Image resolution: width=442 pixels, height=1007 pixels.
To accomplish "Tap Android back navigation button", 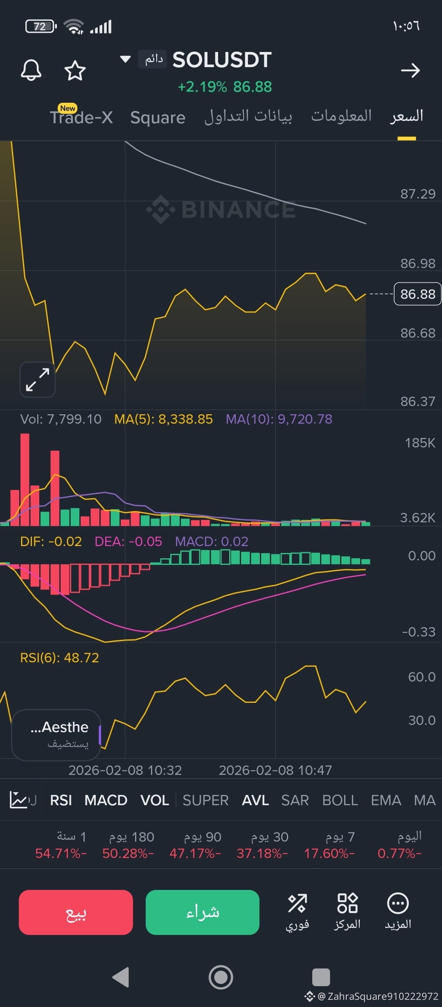I will pos(121,978).
